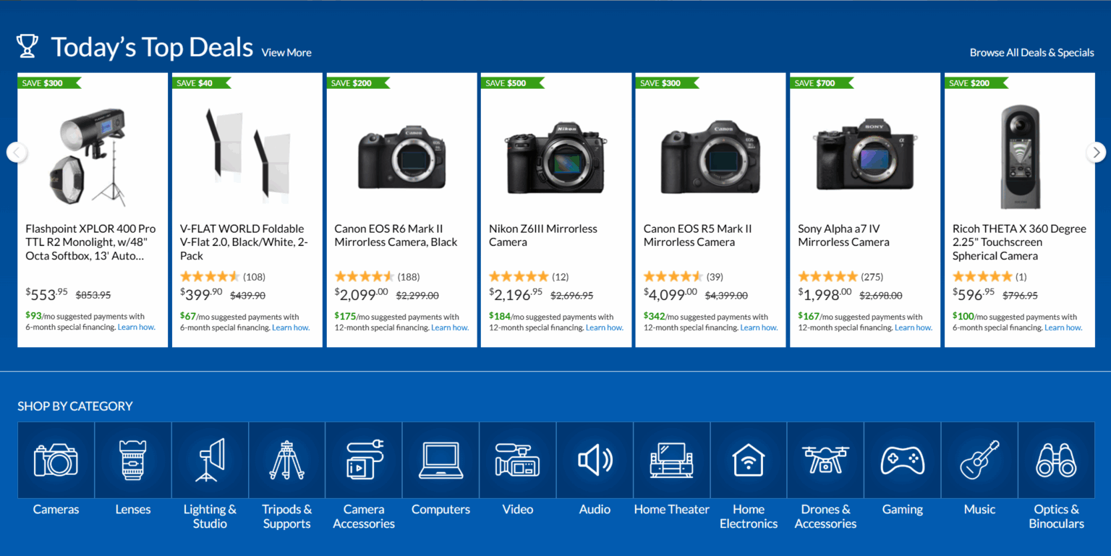The image size is (1111, 556).
Task: Open the Lighting & Studio category icon
Action: point(210,461)
